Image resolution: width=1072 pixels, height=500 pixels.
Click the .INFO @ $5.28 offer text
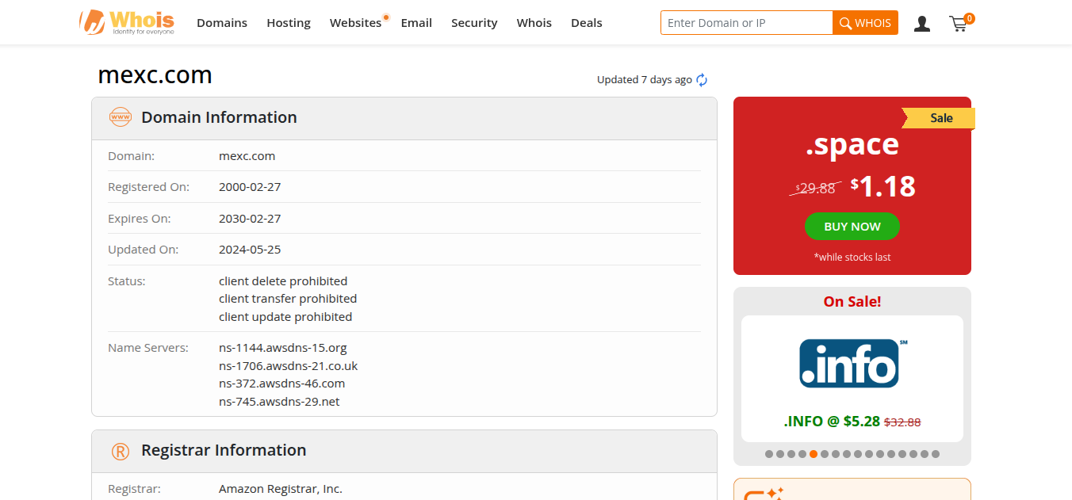(832, 422)
